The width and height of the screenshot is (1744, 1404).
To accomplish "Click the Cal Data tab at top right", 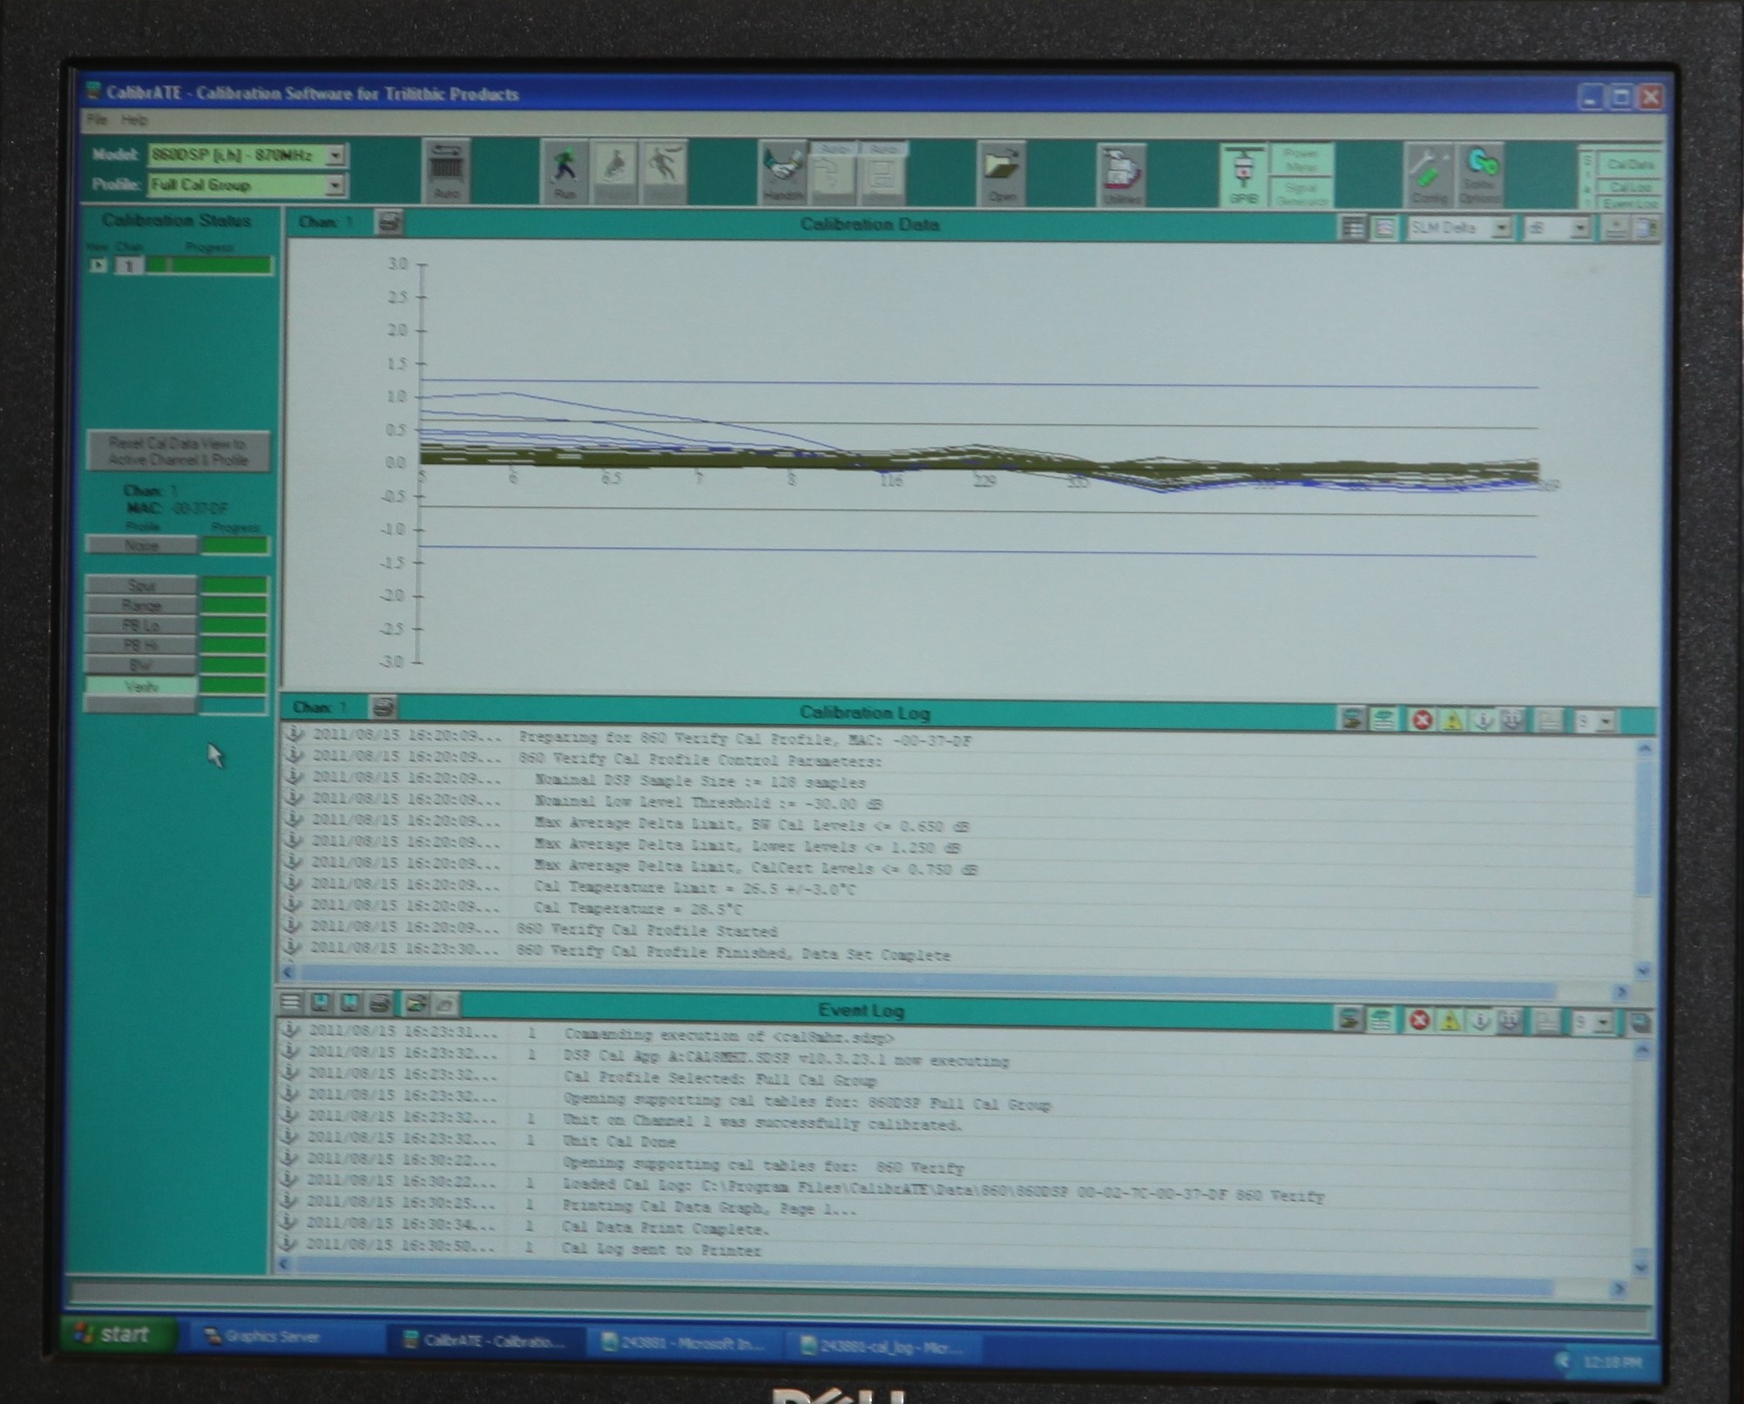I will pos(1631,164).
